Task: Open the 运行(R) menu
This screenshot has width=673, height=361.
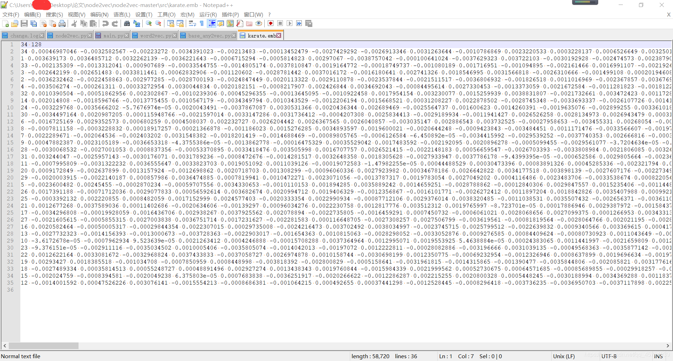Action: [208, 14]
